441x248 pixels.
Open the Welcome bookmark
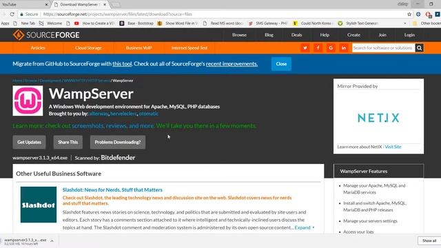(50, 23)
